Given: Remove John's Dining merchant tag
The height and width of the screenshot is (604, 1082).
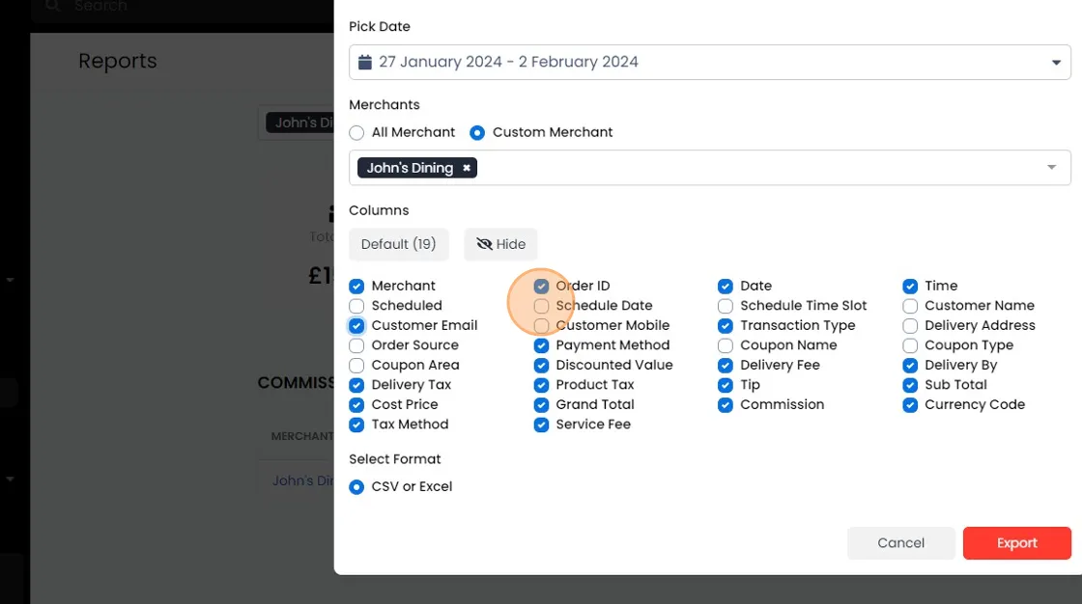Looking at the screenshot, I should click(467, 168).
